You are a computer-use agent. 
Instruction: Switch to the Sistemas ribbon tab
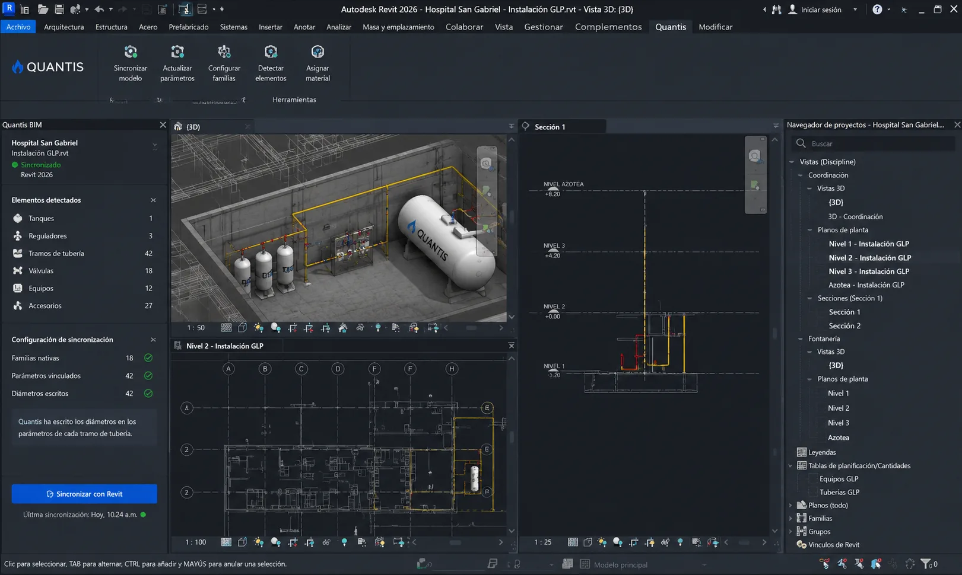[x=234, y=27]
